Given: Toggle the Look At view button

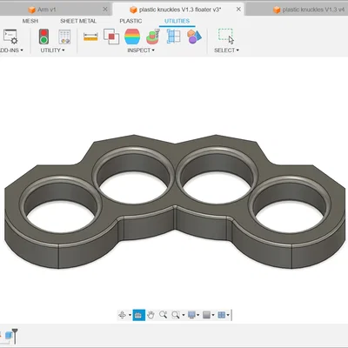Looking at the screenshot, I should pyautogui.click(x=138, y=315).
